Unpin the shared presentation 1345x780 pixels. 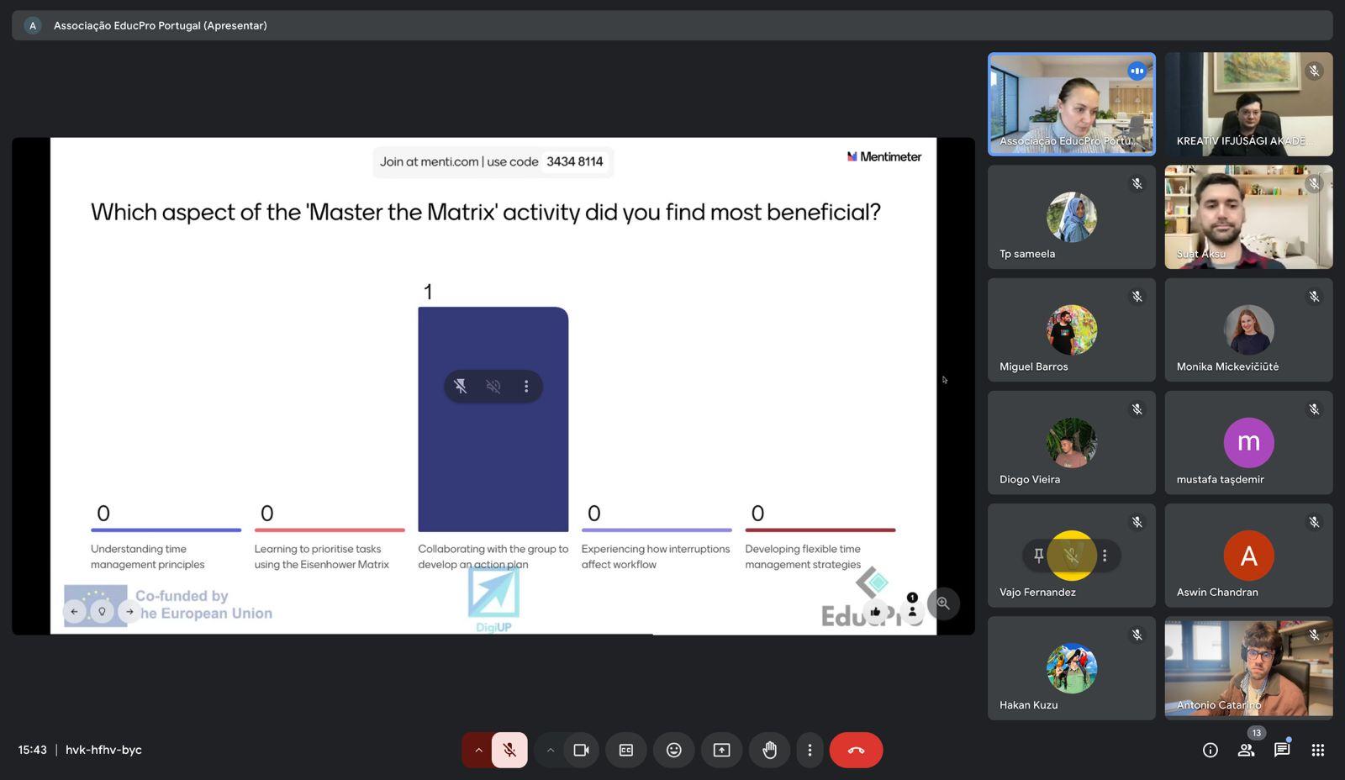click(x=461, y=387)
